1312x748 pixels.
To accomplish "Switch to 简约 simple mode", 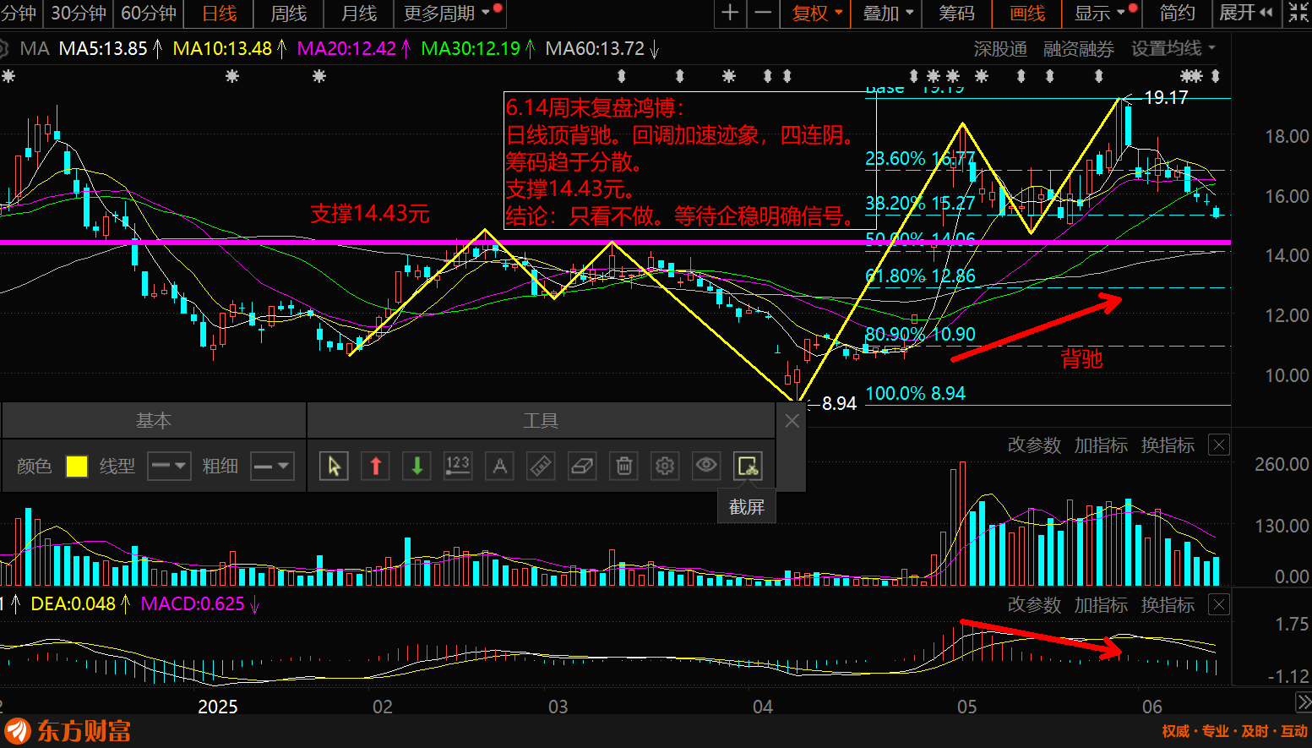I will [x=1177, y=14].
